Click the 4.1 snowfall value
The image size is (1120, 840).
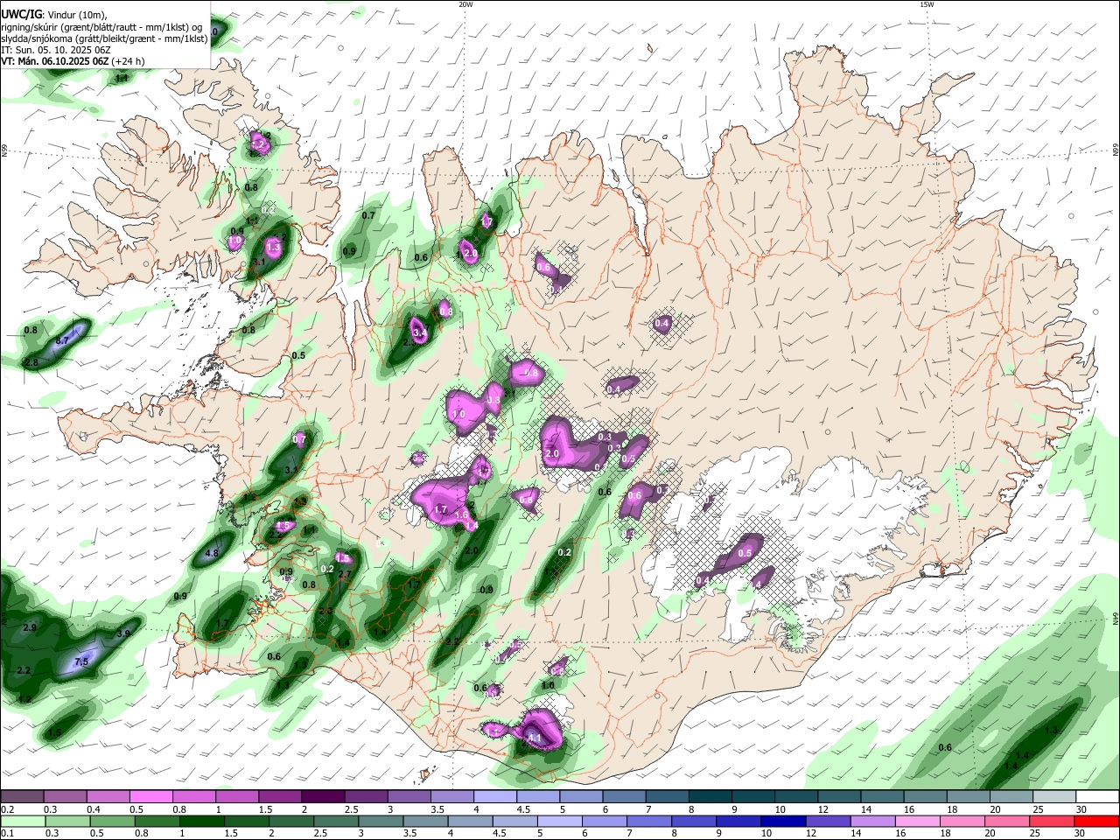coord(535,739)
